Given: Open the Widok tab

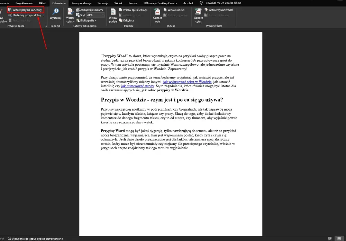Looking at the screenshot, I should click(x=118, y=3).
